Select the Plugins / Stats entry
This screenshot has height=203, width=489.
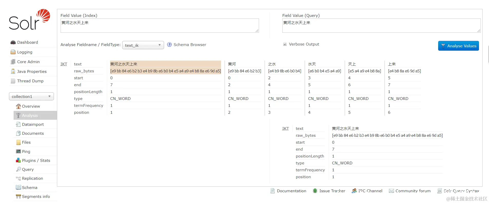(x=36, y=161)
